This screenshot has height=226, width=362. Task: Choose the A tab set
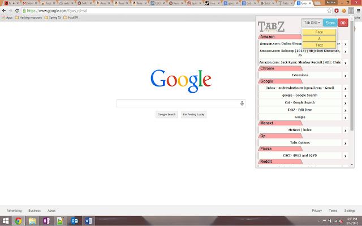(319, 38)
